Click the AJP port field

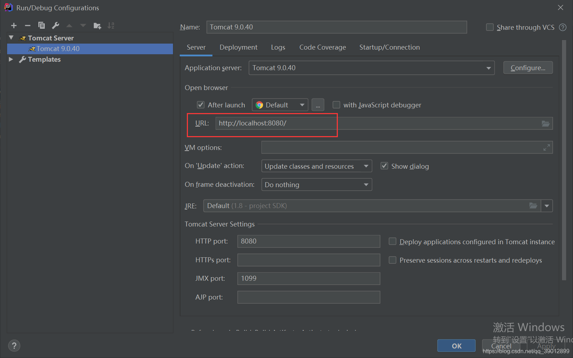coord(309,297)
